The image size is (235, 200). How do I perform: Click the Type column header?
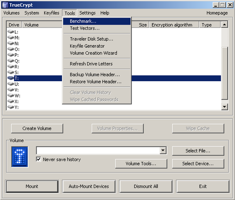click(210, 25)
